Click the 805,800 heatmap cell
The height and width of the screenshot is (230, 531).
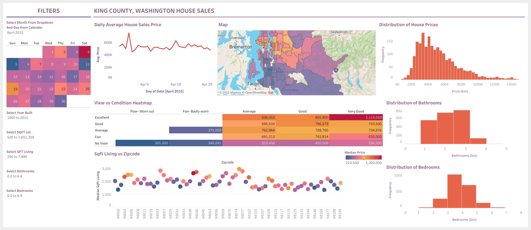[x=303, y=117]
